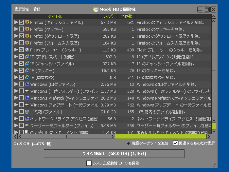The image size is (229, 172).
Task: Expand the Windows Prefetch row
Action: click(x=16, y=98)
